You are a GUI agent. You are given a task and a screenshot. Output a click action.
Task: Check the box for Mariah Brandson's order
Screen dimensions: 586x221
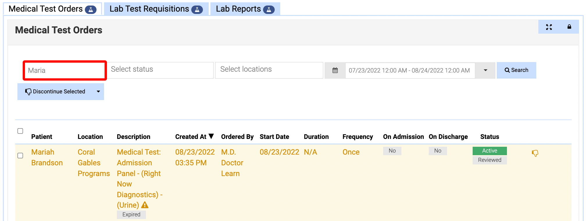pos(20,156)
